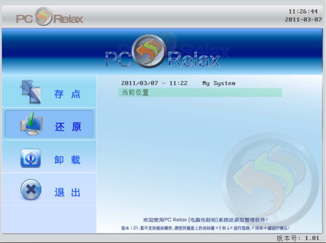Click the 退出 exit X icon
This screenshot has width=326, height=243.
pyautogui.click(x=31, y=189)
